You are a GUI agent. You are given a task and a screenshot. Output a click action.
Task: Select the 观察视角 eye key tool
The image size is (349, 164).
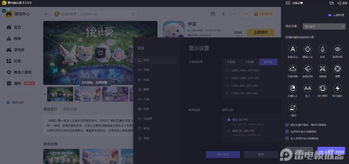pyautogui.click(x=337, y=49)
